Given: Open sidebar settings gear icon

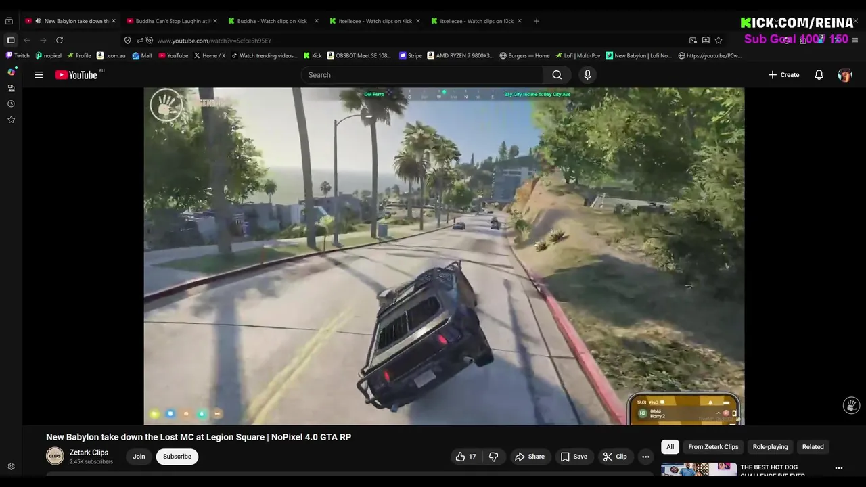Looking at the screenshot, I should (x=11, y=467).
